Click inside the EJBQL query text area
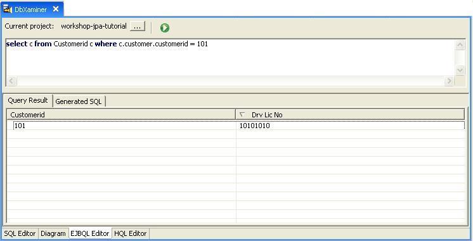The image size is (473, 241). [x=230, y=57]
